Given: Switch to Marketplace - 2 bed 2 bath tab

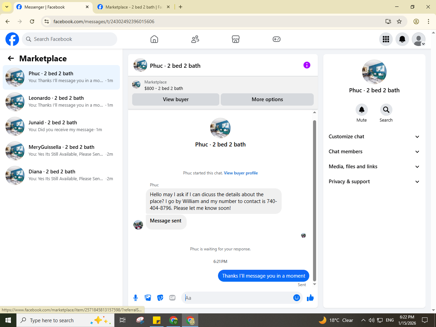Looking at the screenshot, I should (x=134, y=7).
